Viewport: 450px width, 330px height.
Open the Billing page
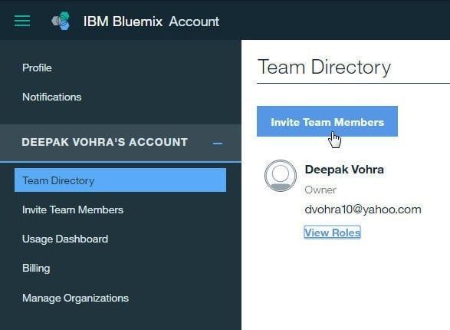click(36, 269)
